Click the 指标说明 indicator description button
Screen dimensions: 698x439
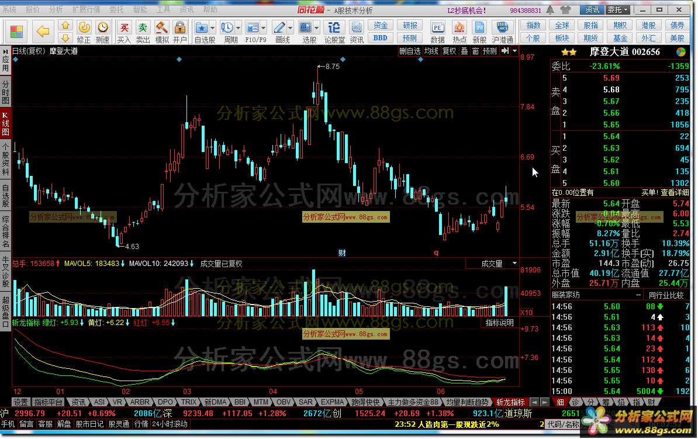point(499,323)
